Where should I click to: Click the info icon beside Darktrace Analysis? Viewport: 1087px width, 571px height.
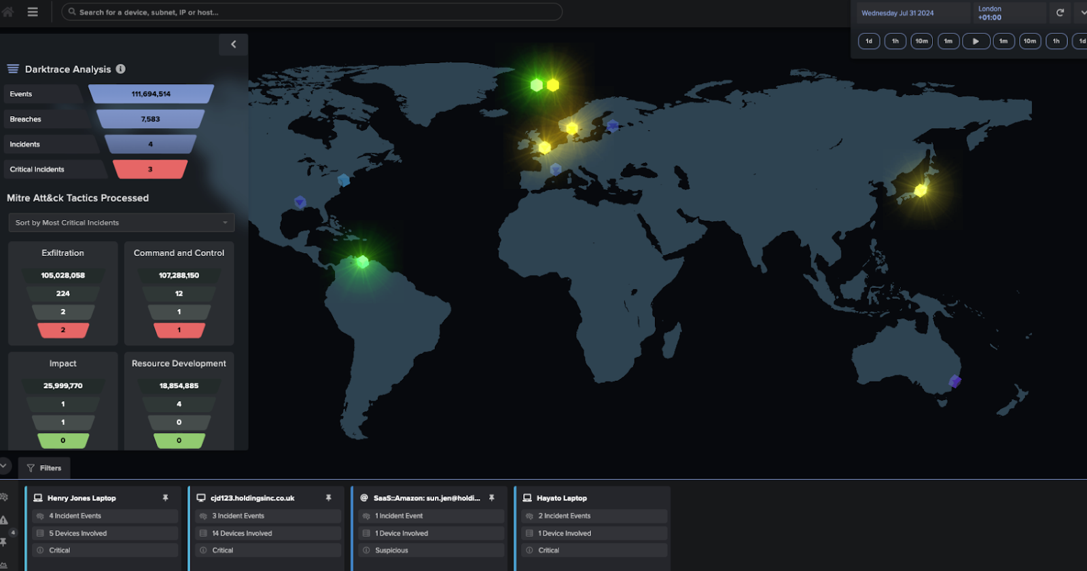[x=120, y=69]
